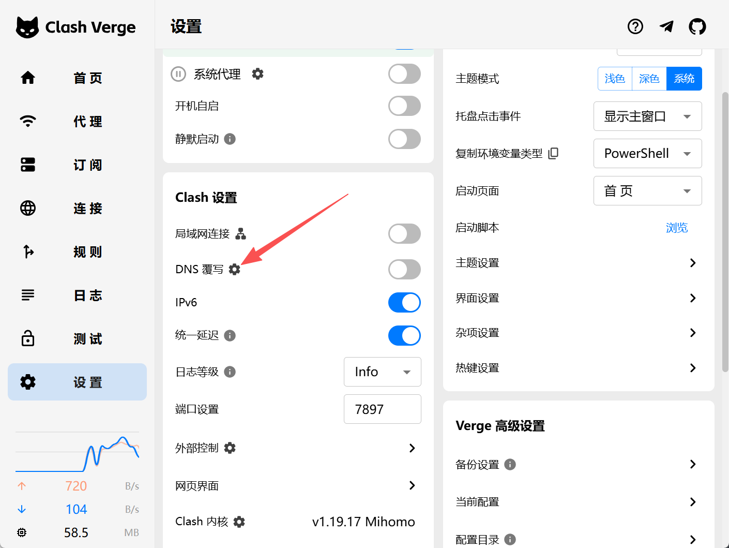The height and width of the screenshot is (548, 729).
Task: Click the system proxy gear icon
Action: (x=257, y=74)
